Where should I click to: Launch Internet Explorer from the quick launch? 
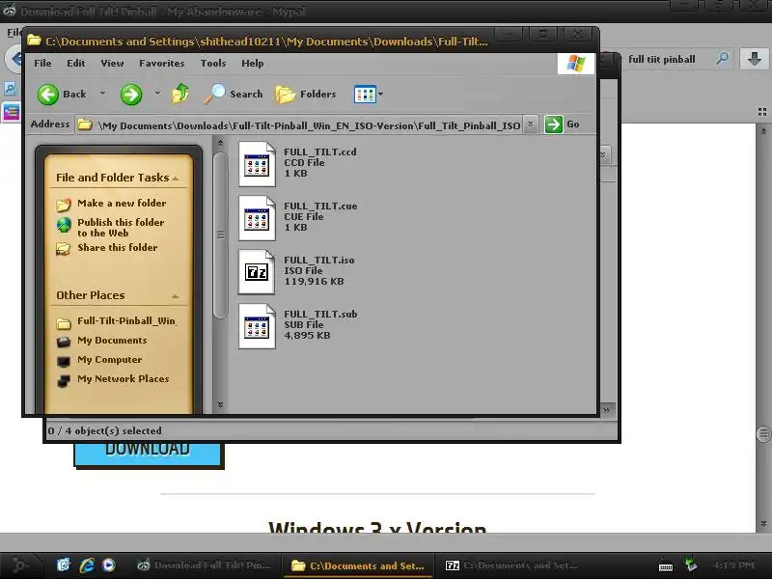pos(87,565)
